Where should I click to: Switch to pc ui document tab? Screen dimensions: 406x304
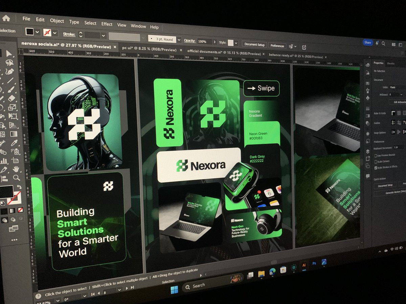coord(149,49)
